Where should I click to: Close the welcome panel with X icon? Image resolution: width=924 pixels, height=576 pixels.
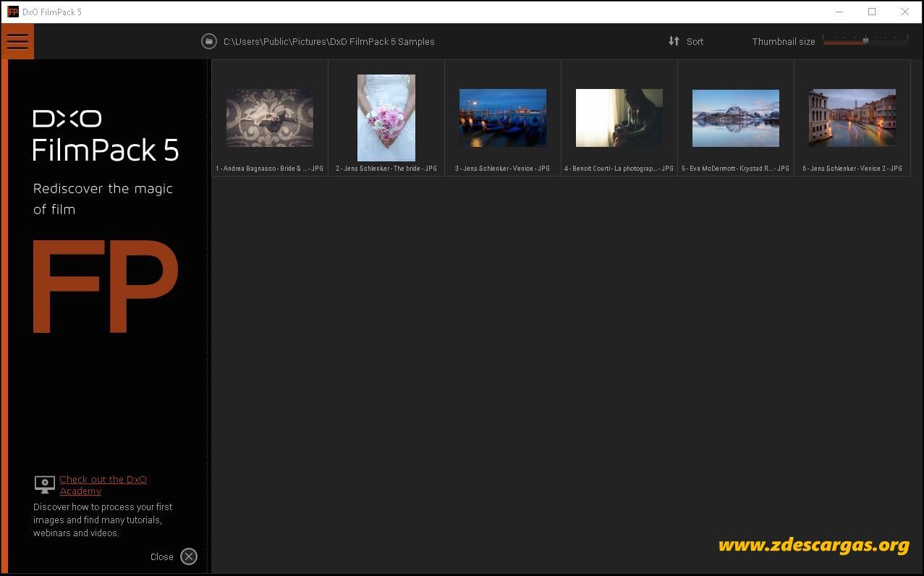click(x=189, y=556)
